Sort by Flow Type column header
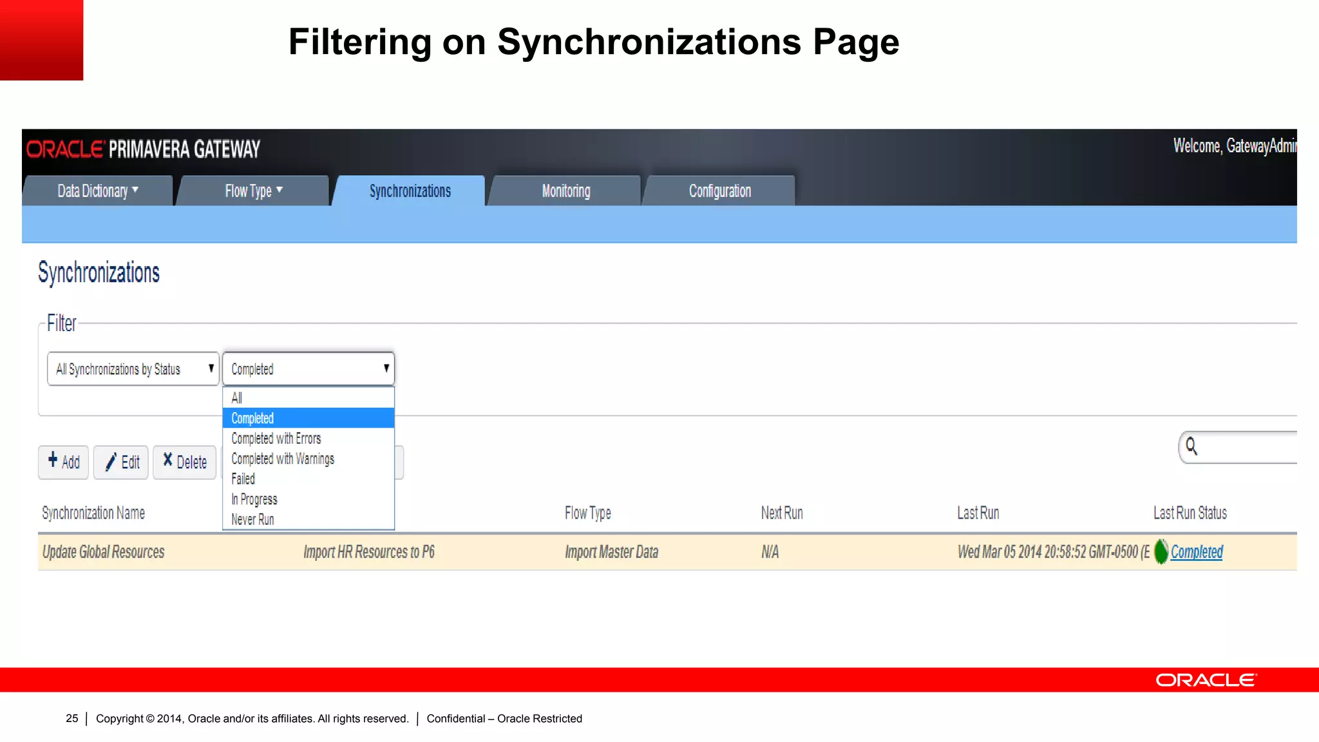Image resolution: width=1319 pixels, height=742 pixels. (x=587, y=513)
